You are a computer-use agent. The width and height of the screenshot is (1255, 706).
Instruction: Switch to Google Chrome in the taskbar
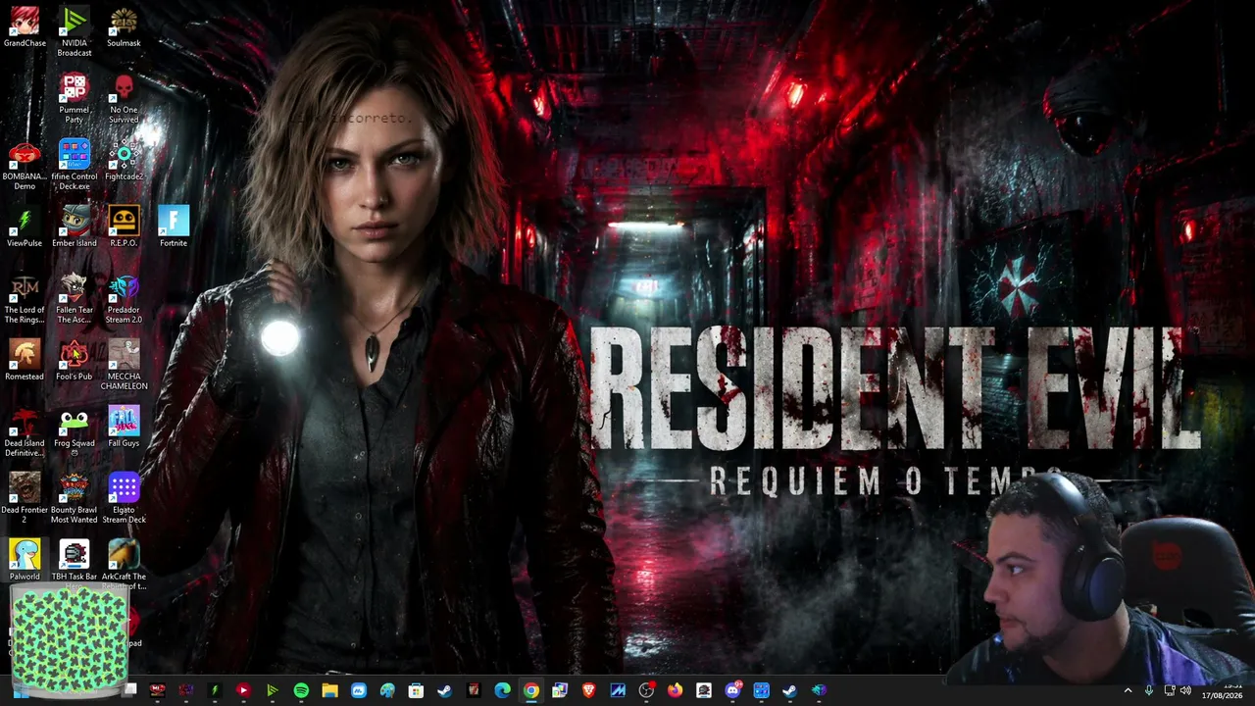pos(530,690)
